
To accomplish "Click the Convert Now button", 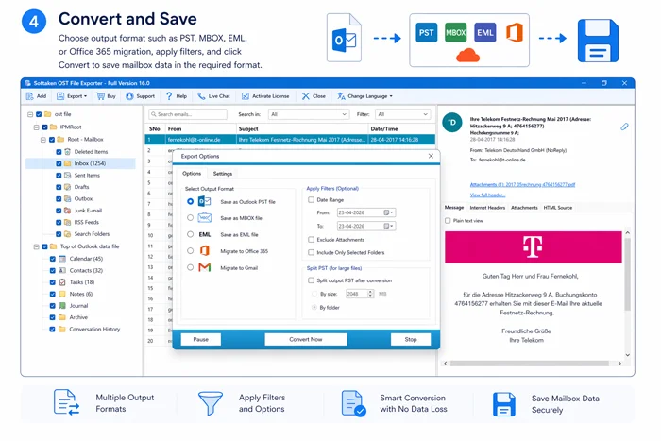I will (306, 339).
